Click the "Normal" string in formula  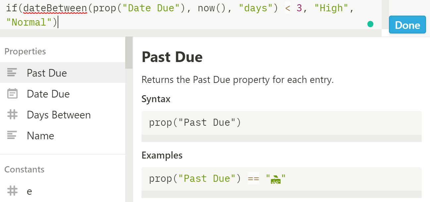(29, 22)
